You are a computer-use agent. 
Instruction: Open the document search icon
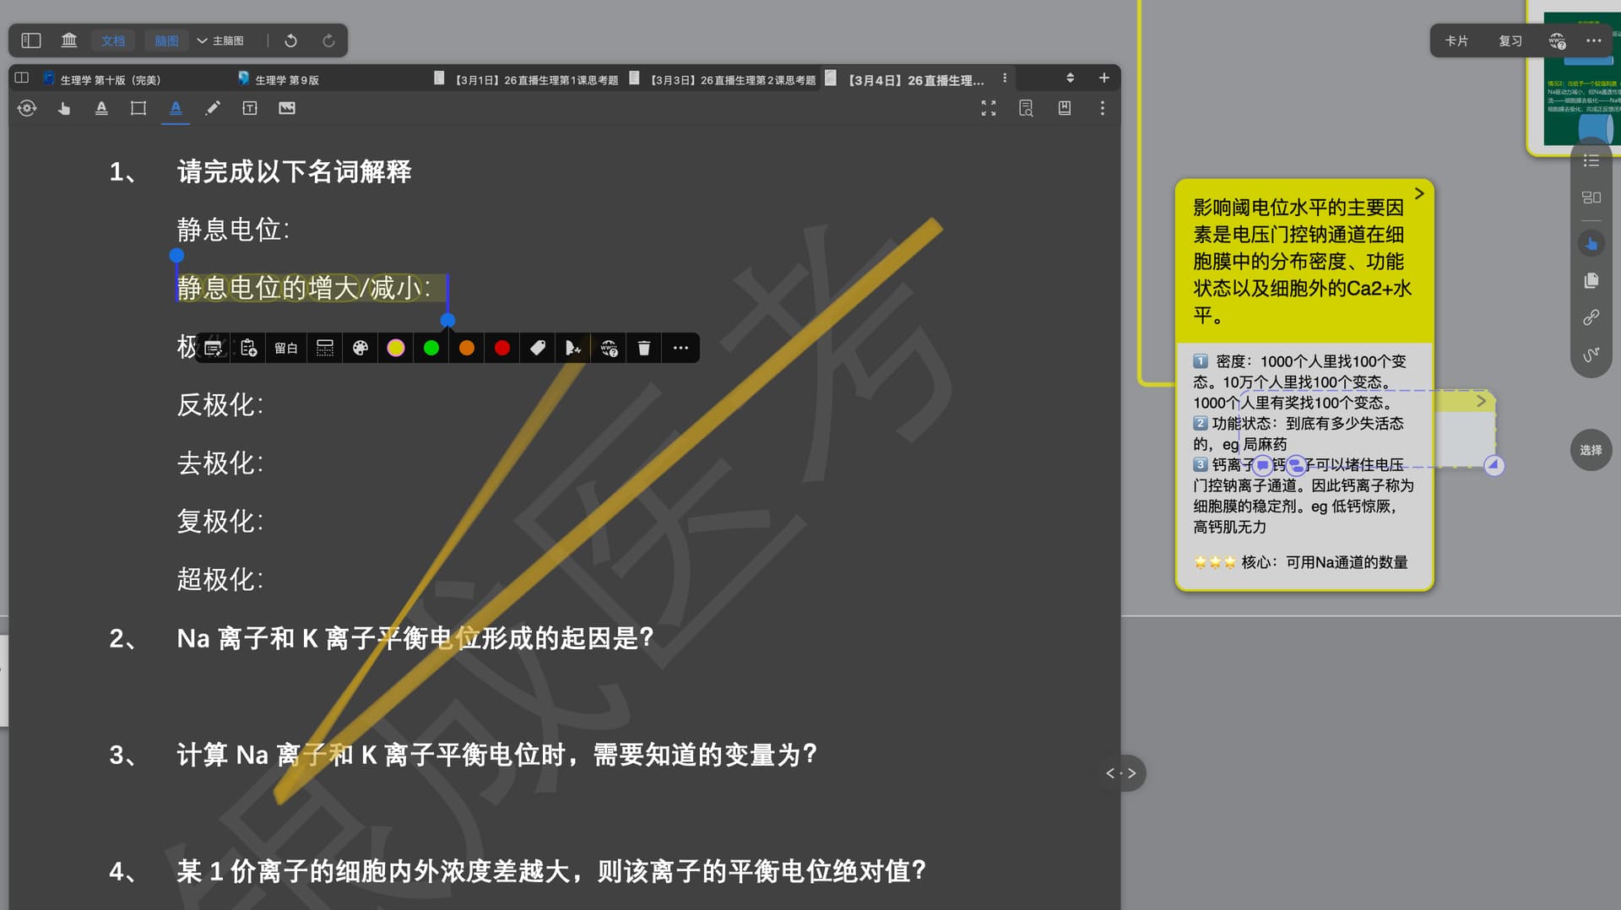pos(1026,108)
